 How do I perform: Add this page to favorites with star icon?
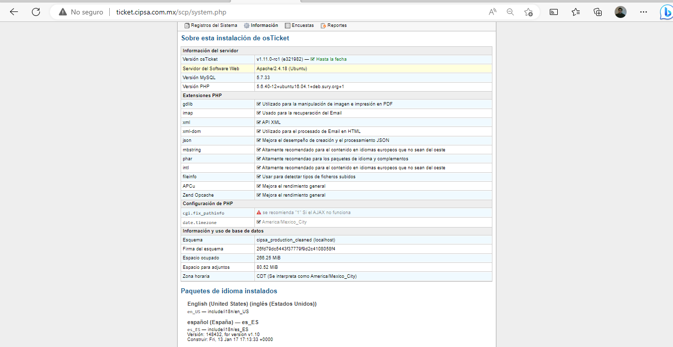(x=528, y=12)
